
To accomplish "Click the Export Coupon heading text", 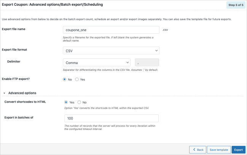I will tap(53, 5).
